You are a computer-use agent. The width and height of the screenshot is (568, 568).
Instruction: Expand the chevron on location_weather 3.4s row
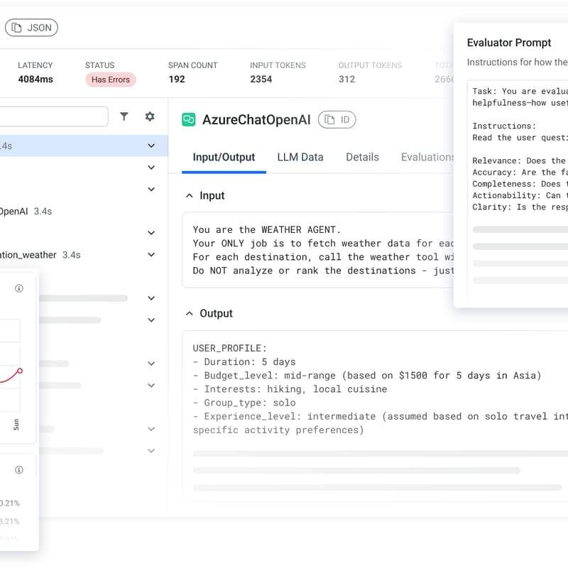[x=151, y=255]
